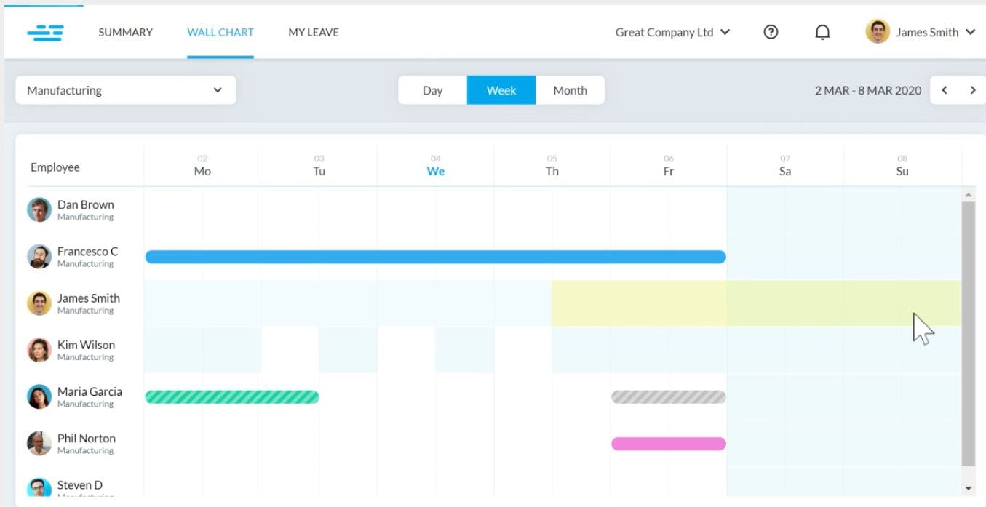This screenshot has height=507, width=986.
Task: Open the help question mark icon
Action: (770, 32)
